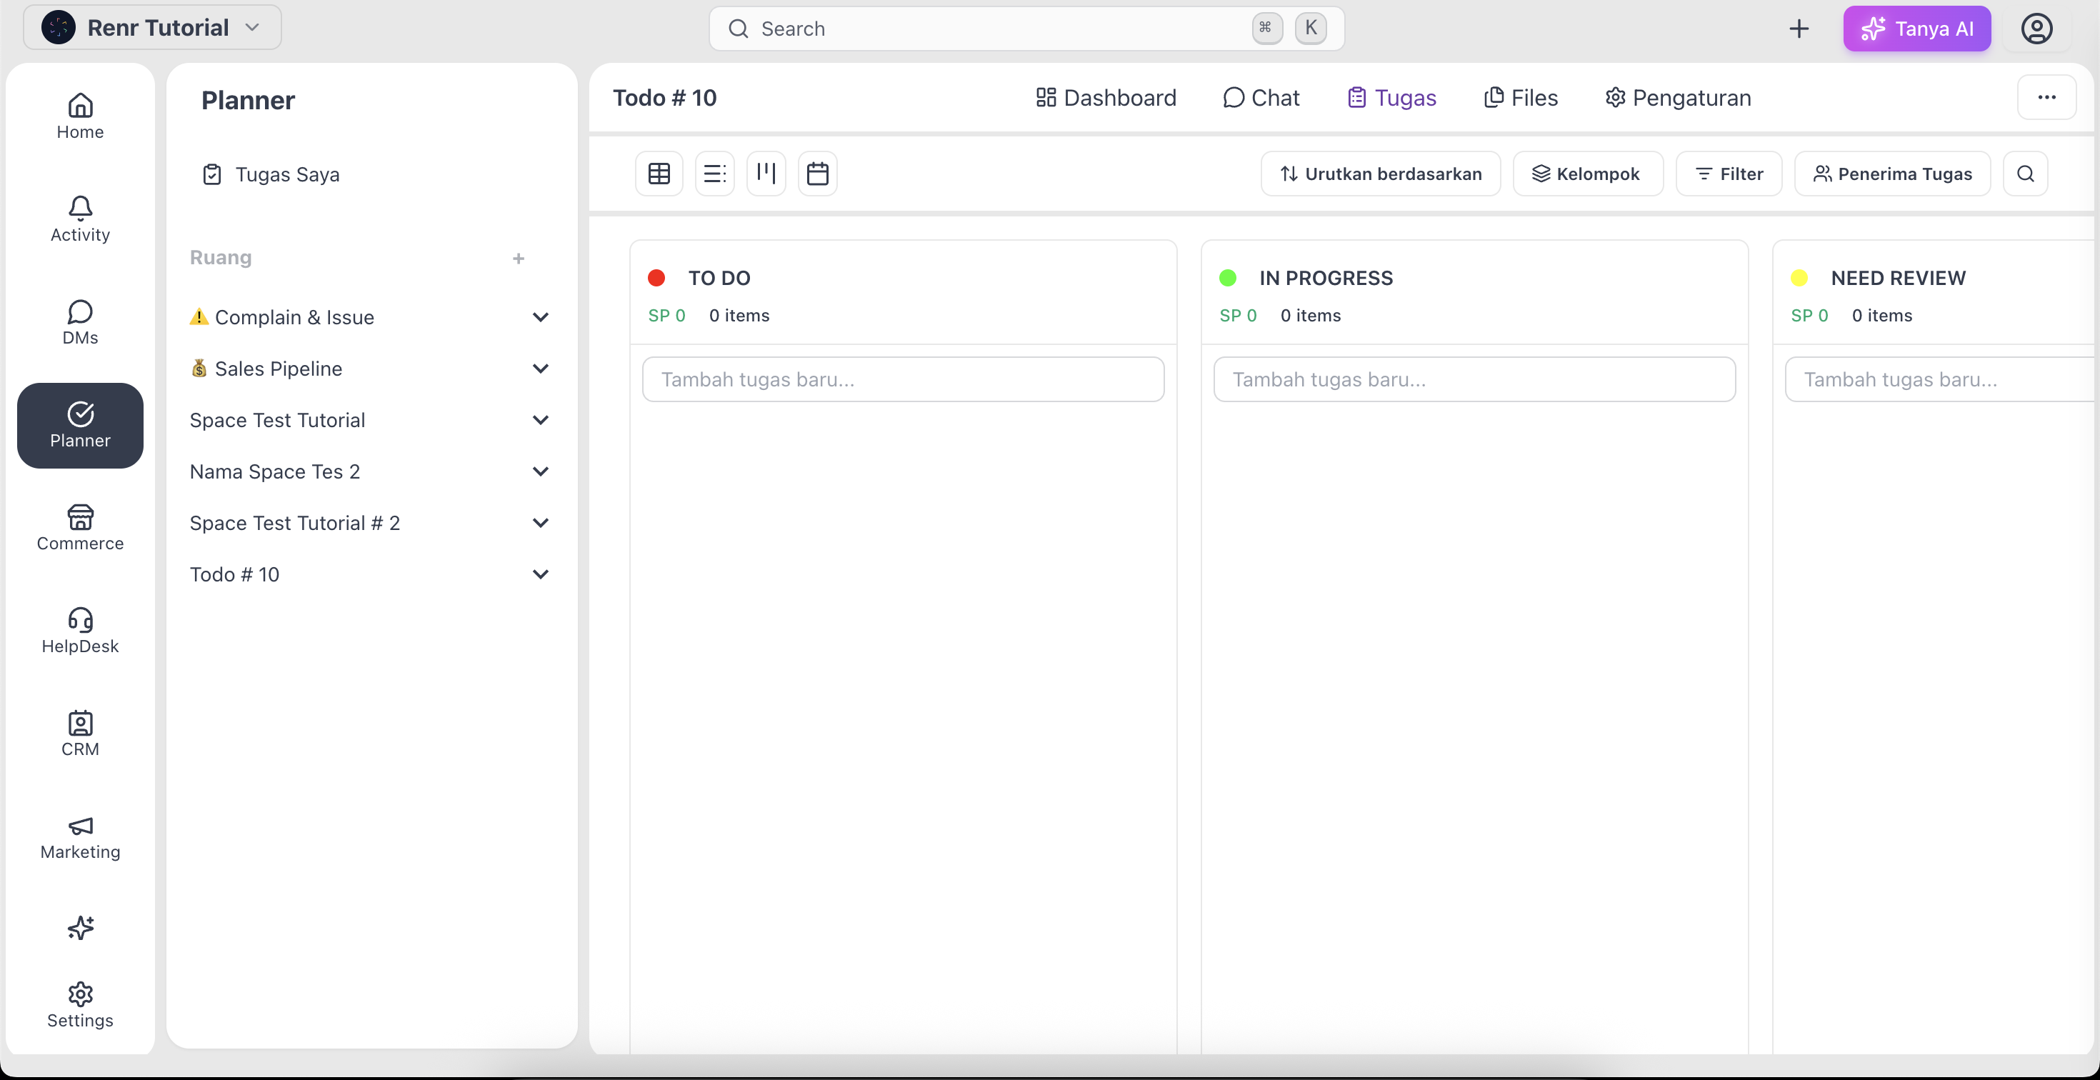Image resolution: width=2100 pixels, height=1080 pixels.
Task: Open Todo # 10 space in list
Action: [235, 574]
